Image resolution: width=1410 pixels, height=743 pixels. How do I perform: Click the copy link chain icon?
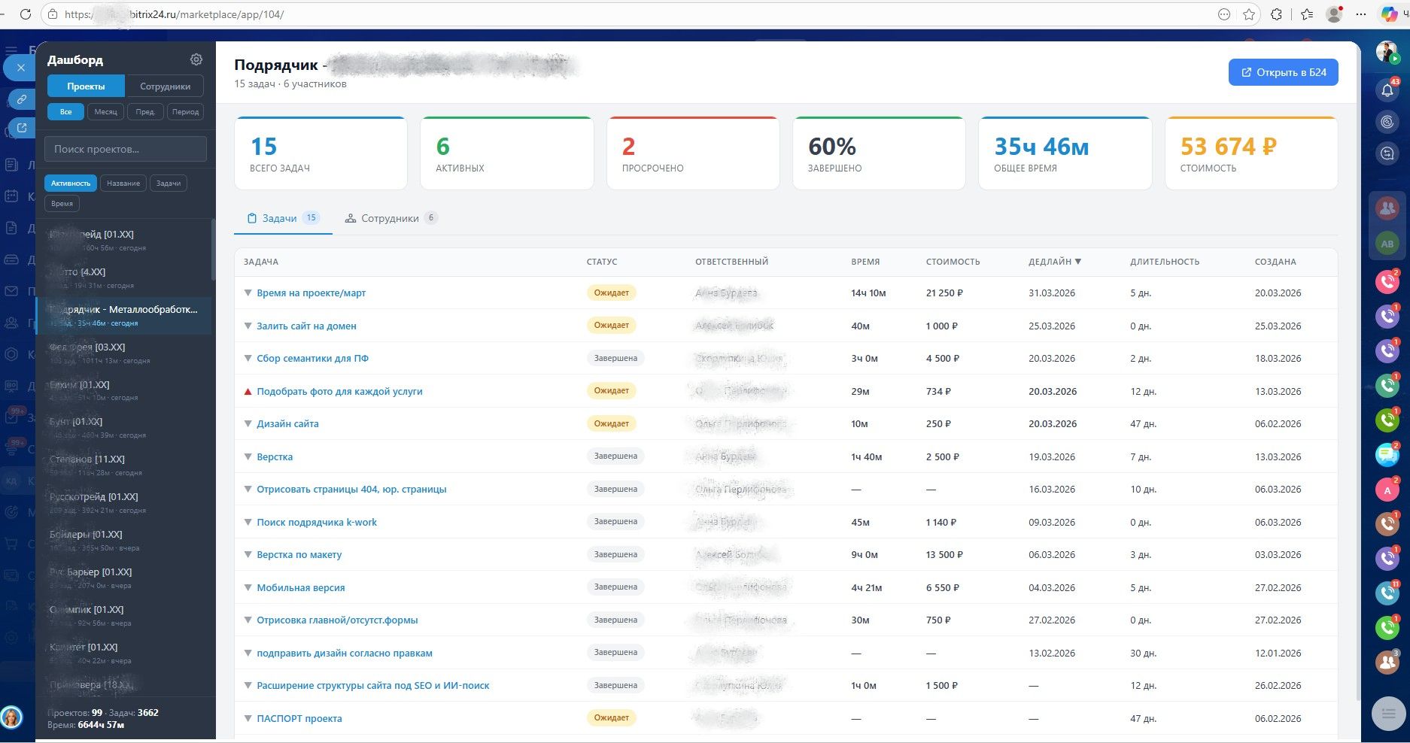[x=22, y=99]
